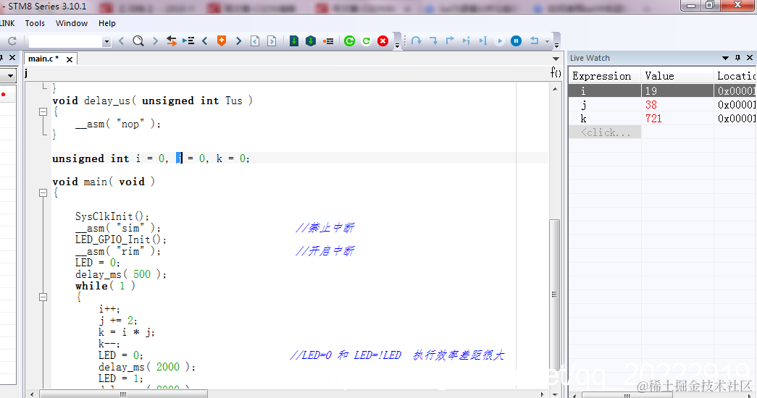Open the Help menu
Viewport: 757px width, 398px height.
(x=106, y=23)
